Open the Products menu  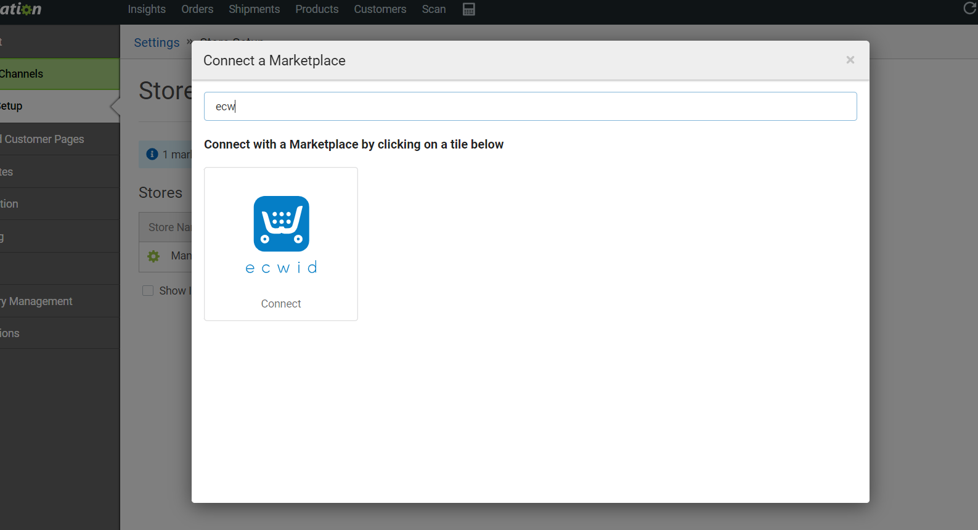point(317,9)
